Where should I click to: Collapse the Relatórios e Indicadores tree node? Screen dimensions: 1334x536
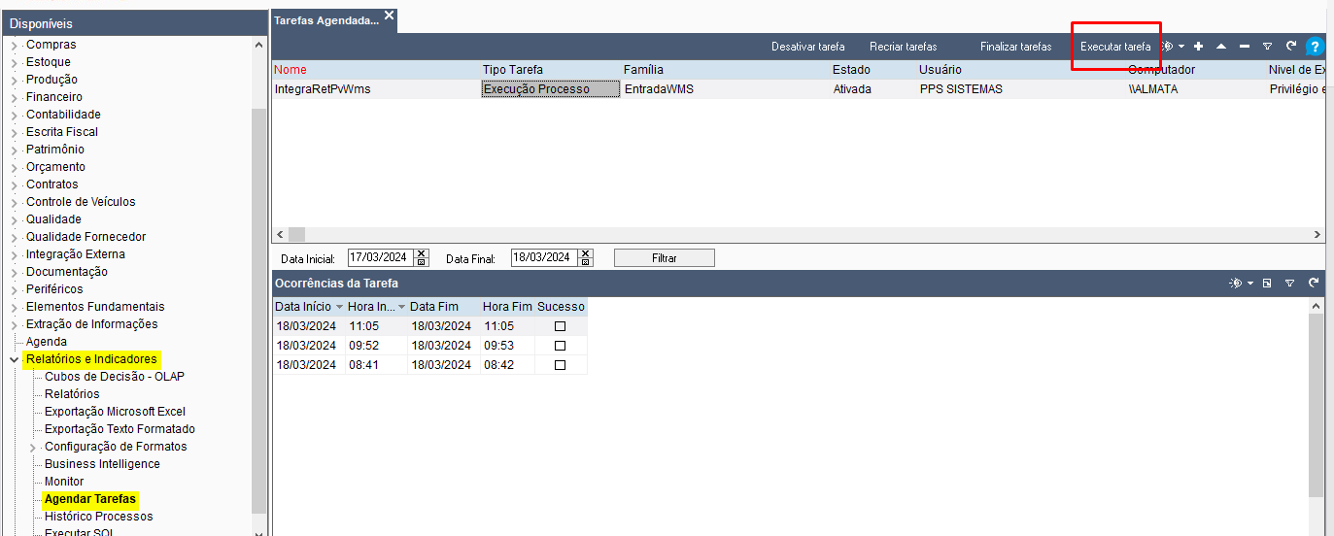tap(14, 359)
